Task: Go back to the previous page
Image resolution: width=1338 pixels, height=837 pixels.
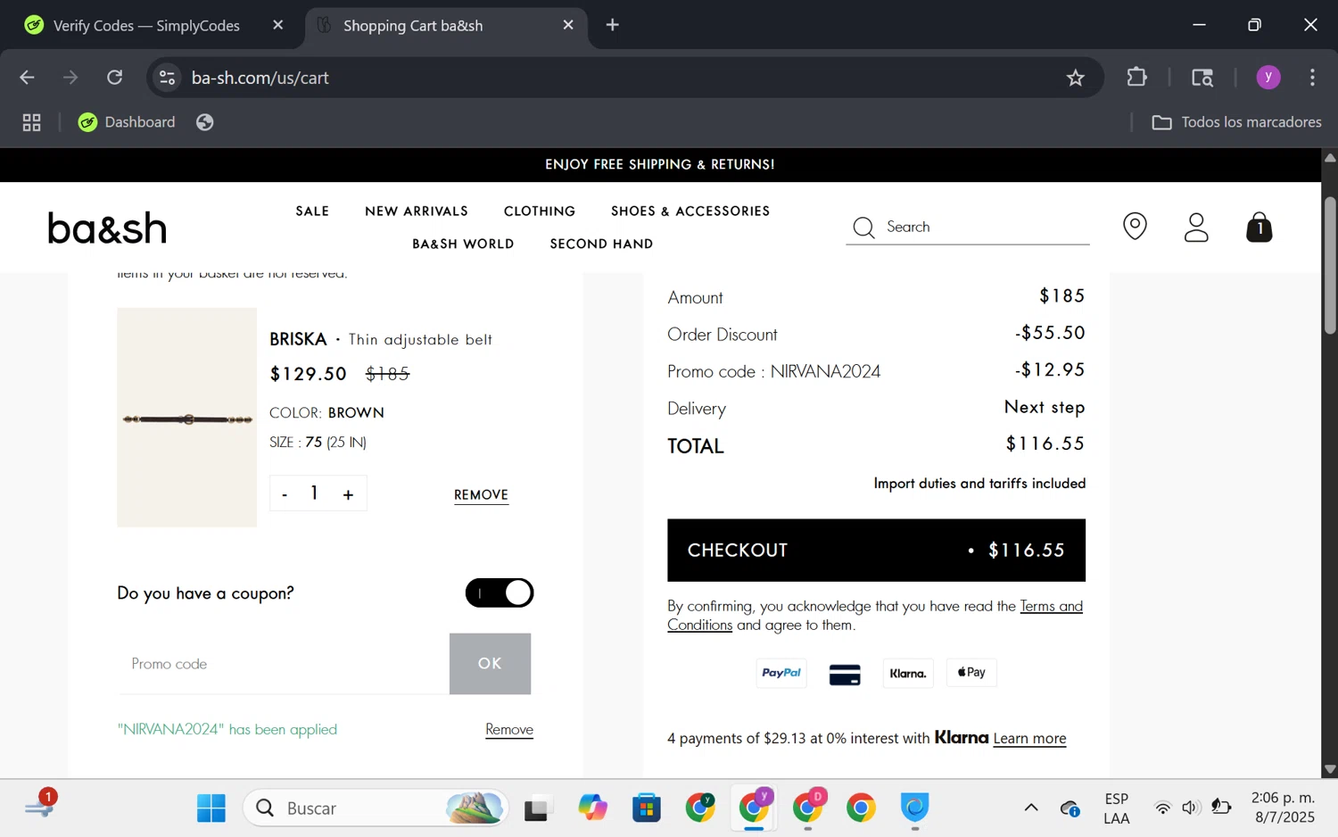Action: coord(27,78)
